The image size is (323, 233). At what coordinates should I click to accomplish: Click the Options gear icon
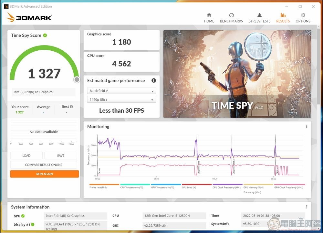point(303,15)
